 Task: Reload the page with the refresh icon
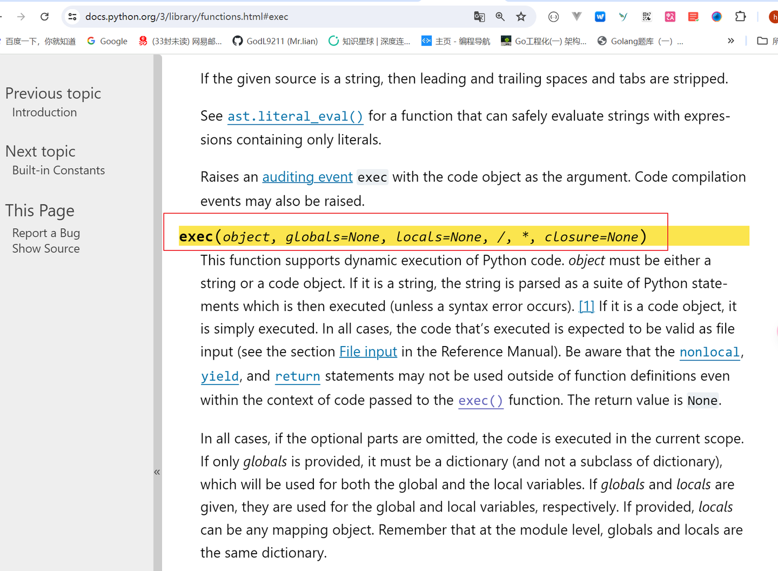(44, 16)
